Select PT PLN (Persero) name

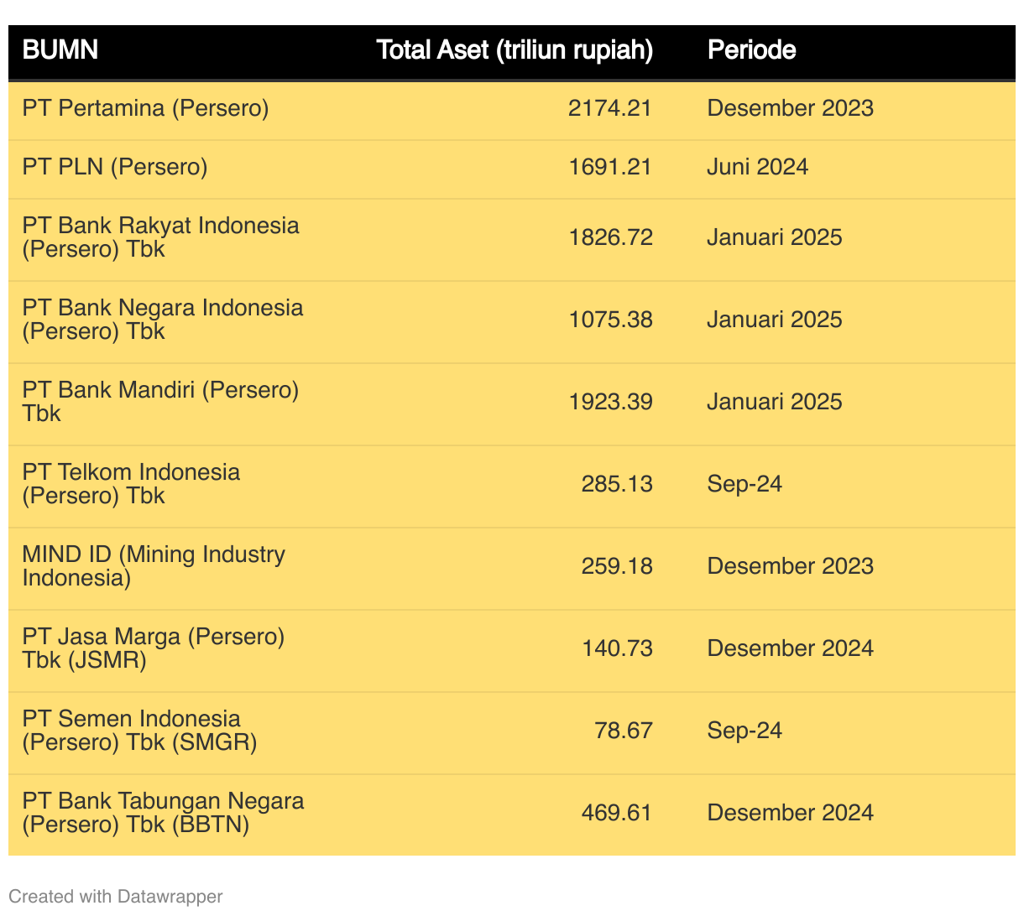pos(115,167)
